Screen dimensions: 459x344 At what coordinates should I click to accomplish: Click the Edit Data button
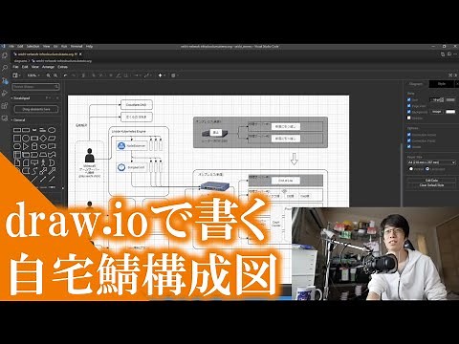pyautogui.click(x=431, y=181)
